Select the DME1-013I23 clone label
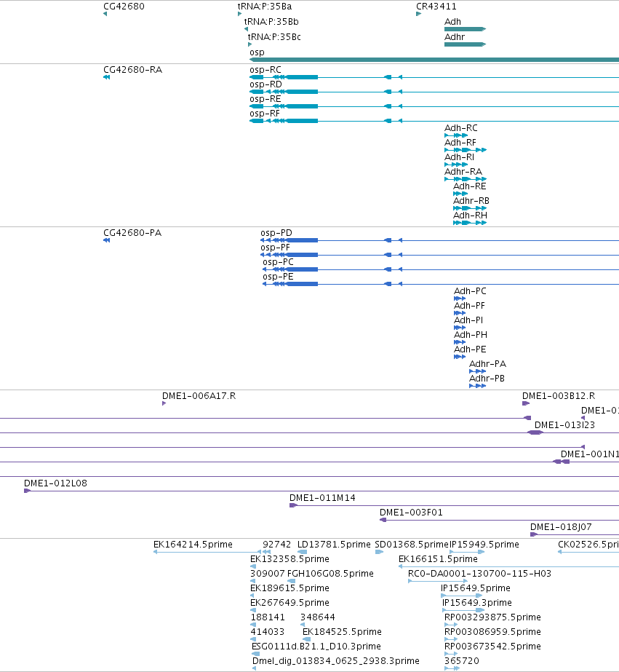 pyautogui.click(x=564, y=424)
